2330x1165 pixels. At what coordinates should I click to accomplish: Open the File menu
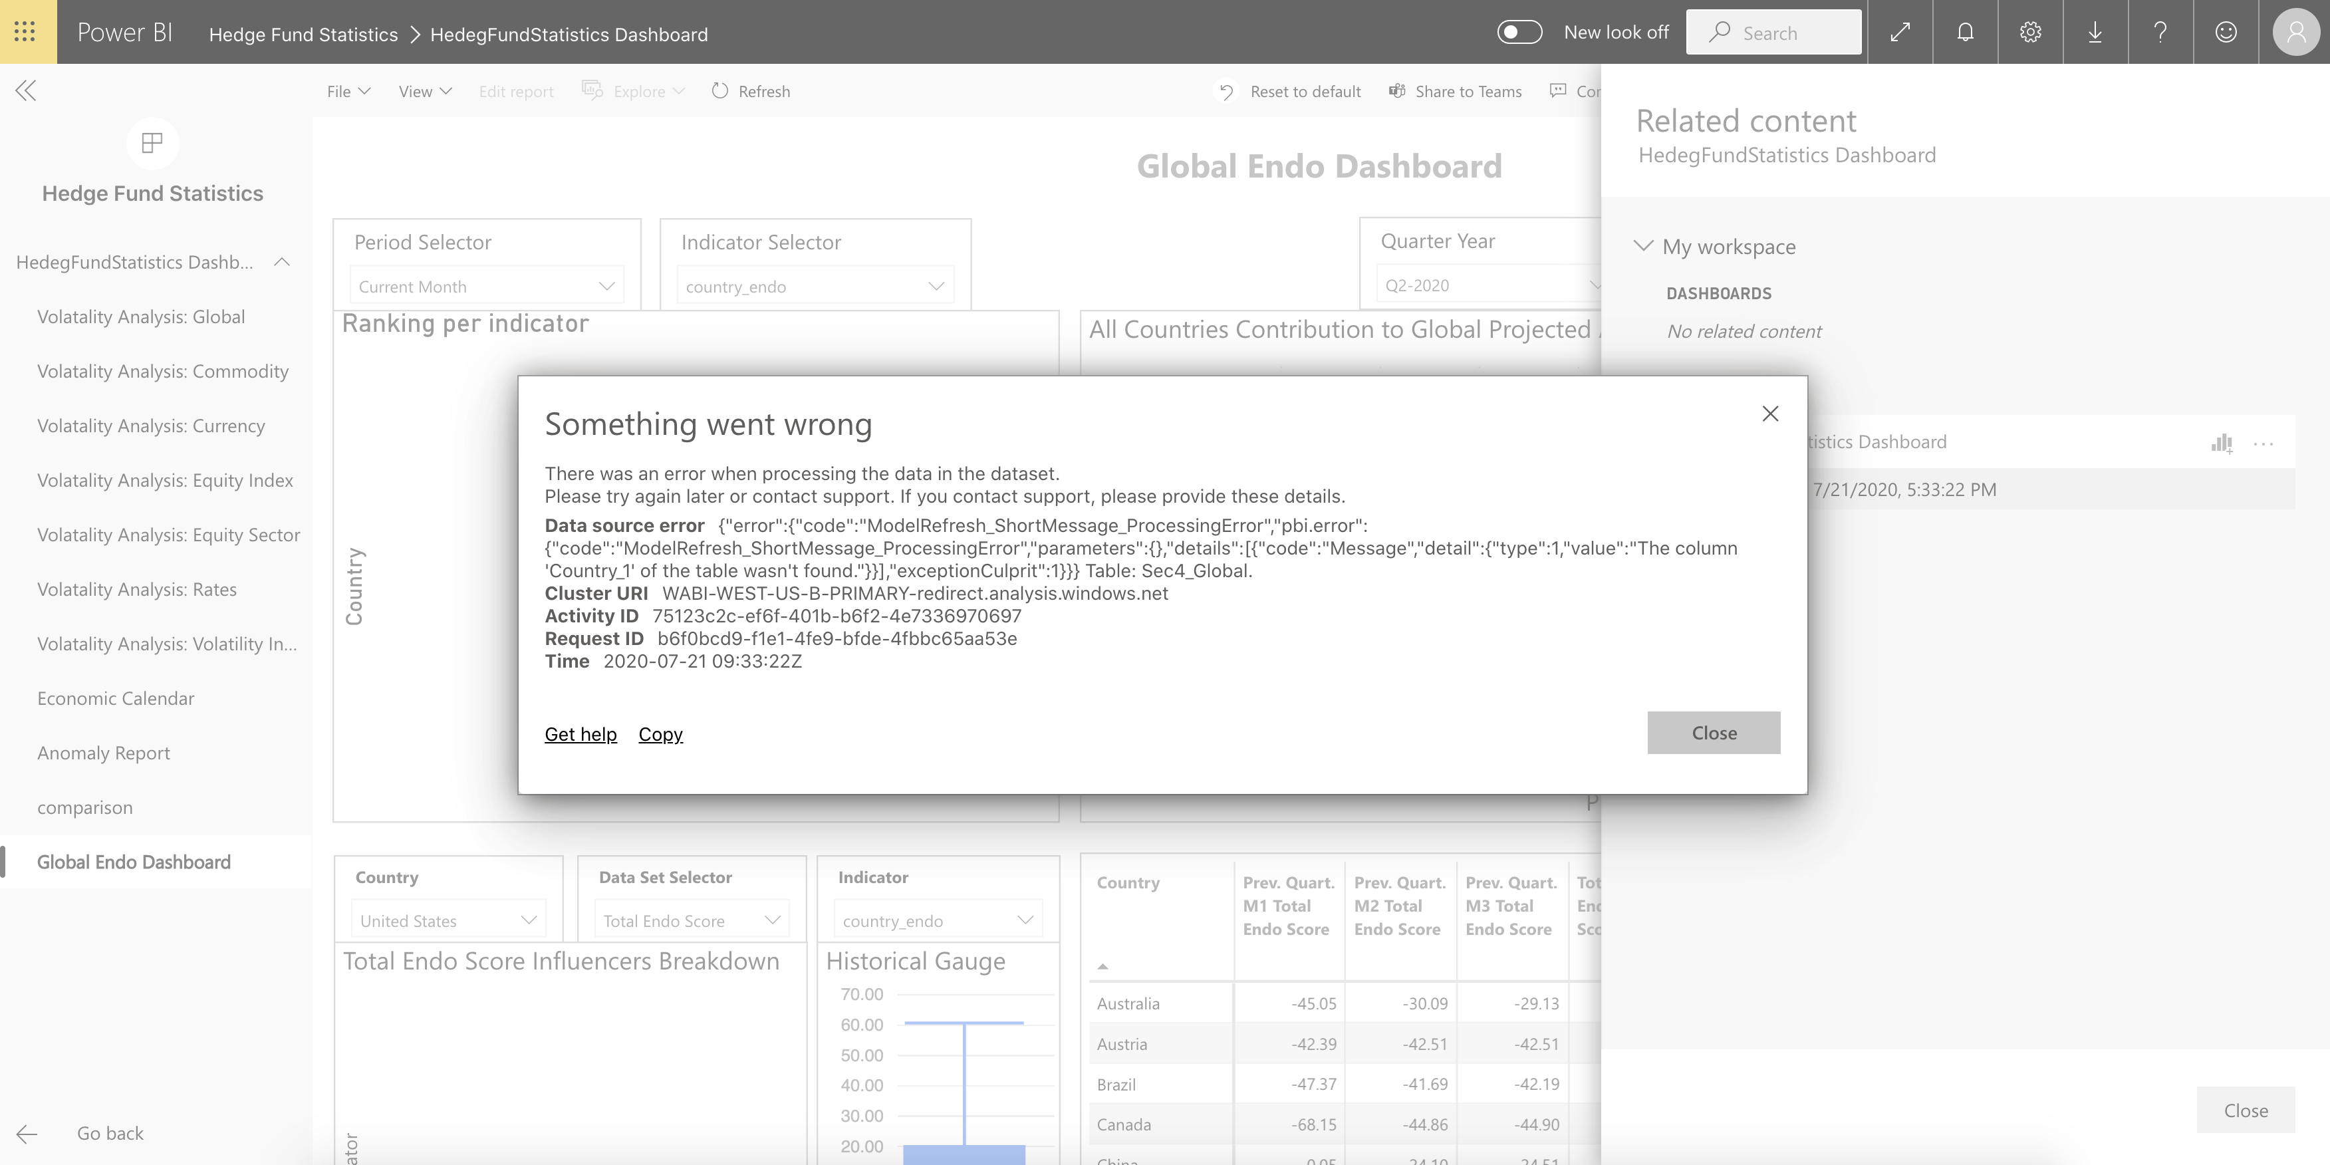click(x=348, y=91)
